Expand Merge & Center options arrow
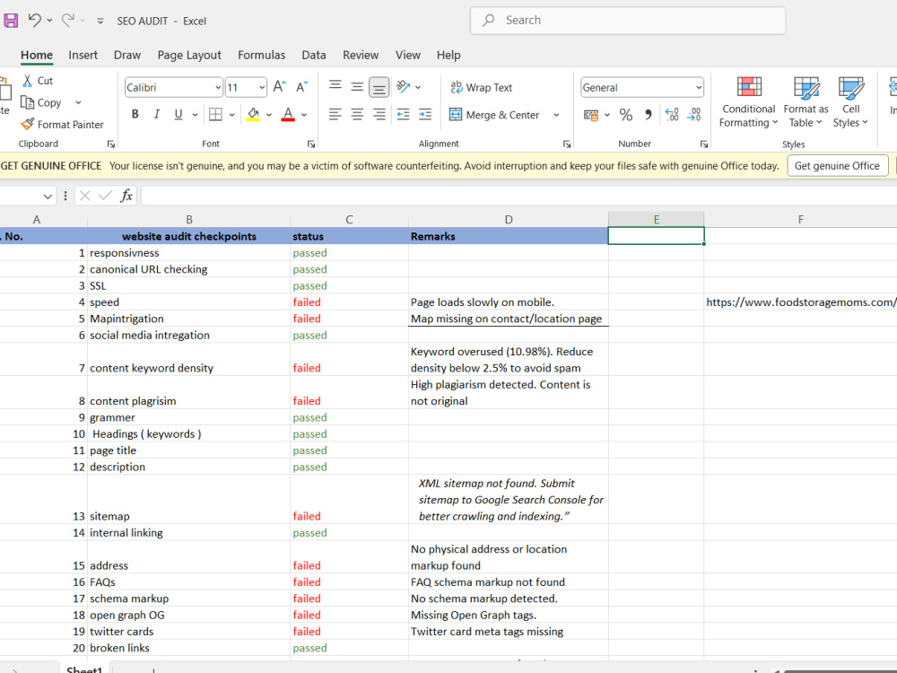Image resolution: width=897 pixels, height=673 pixels. pyautogui.click(x=556, y=115)
